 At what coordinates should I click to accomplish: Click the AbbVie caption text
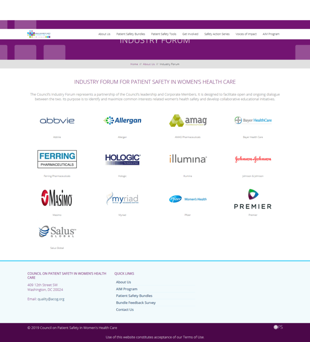click(57, 137)
